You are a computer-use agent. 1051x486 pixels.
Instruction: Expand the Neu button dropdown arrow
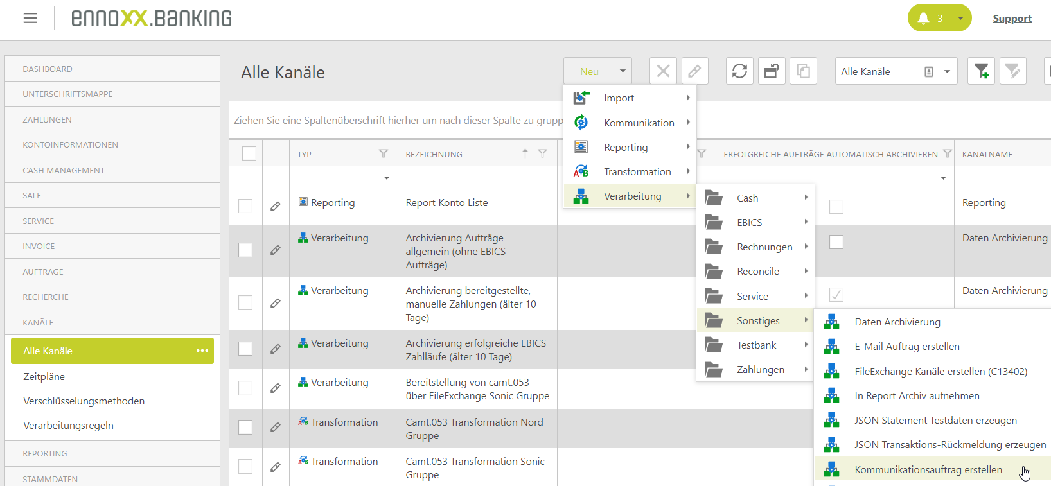coord(623,71)
